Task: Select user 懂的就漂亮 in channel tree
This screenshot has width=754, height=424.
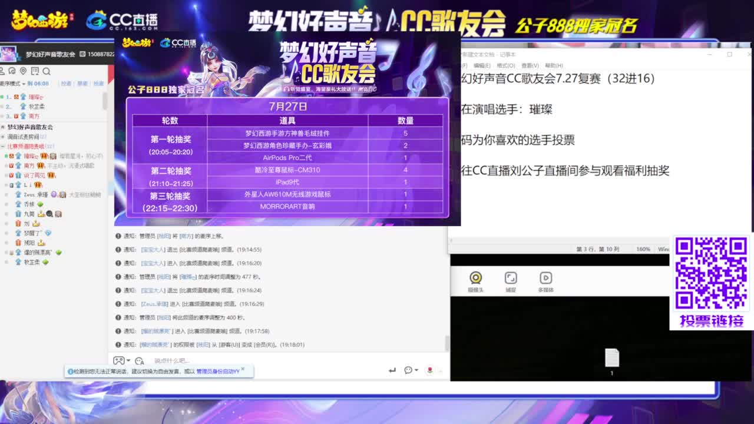Action: click(x=38, y=252)
